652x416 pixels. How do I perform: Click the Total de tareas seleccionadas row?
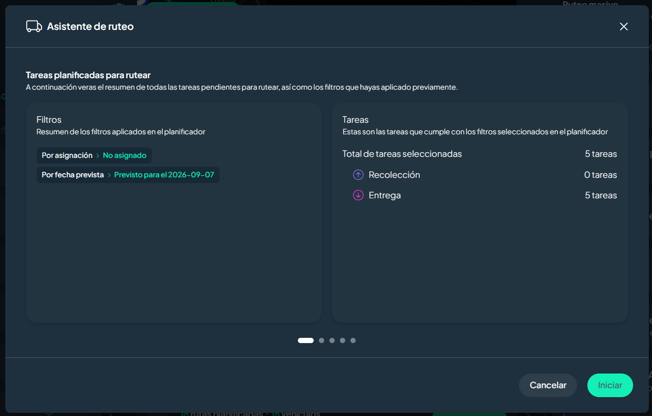coord(480,154)
